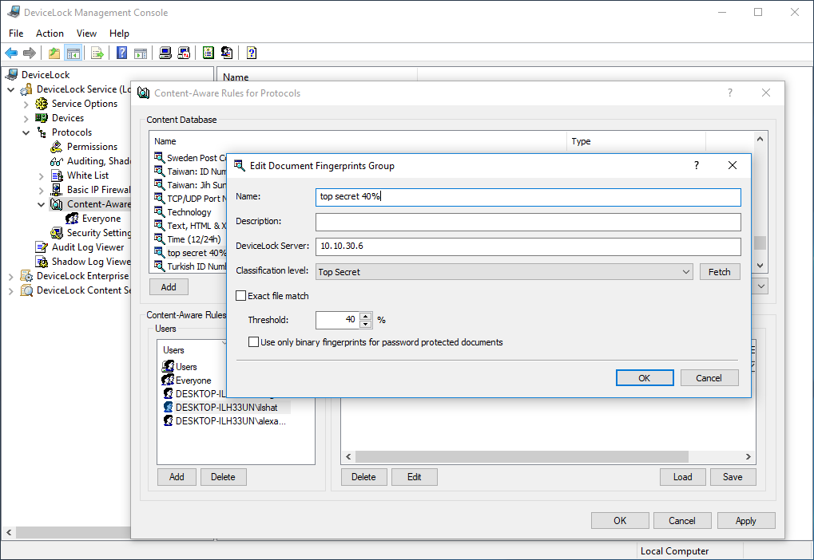Expand the White List tree node
Image resolution: width=814 pixels, height=560 pixels.
tap(41, 176)
